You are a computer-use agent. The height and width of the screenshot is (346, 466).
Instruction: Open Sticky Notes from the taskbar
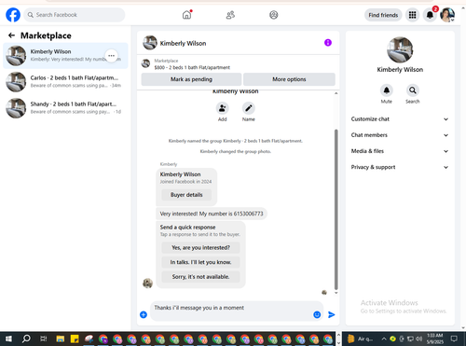(75, 339)
